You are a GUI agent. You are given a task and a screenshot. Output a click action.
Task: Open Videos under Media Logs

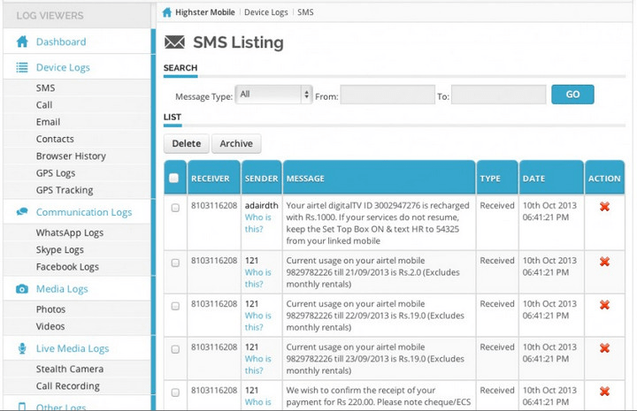(x=50, y=327)
